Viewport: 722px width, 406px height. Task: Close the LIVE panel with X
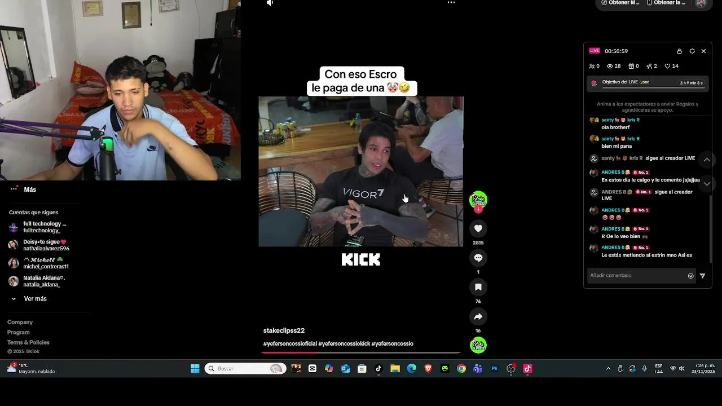[703, 51]
